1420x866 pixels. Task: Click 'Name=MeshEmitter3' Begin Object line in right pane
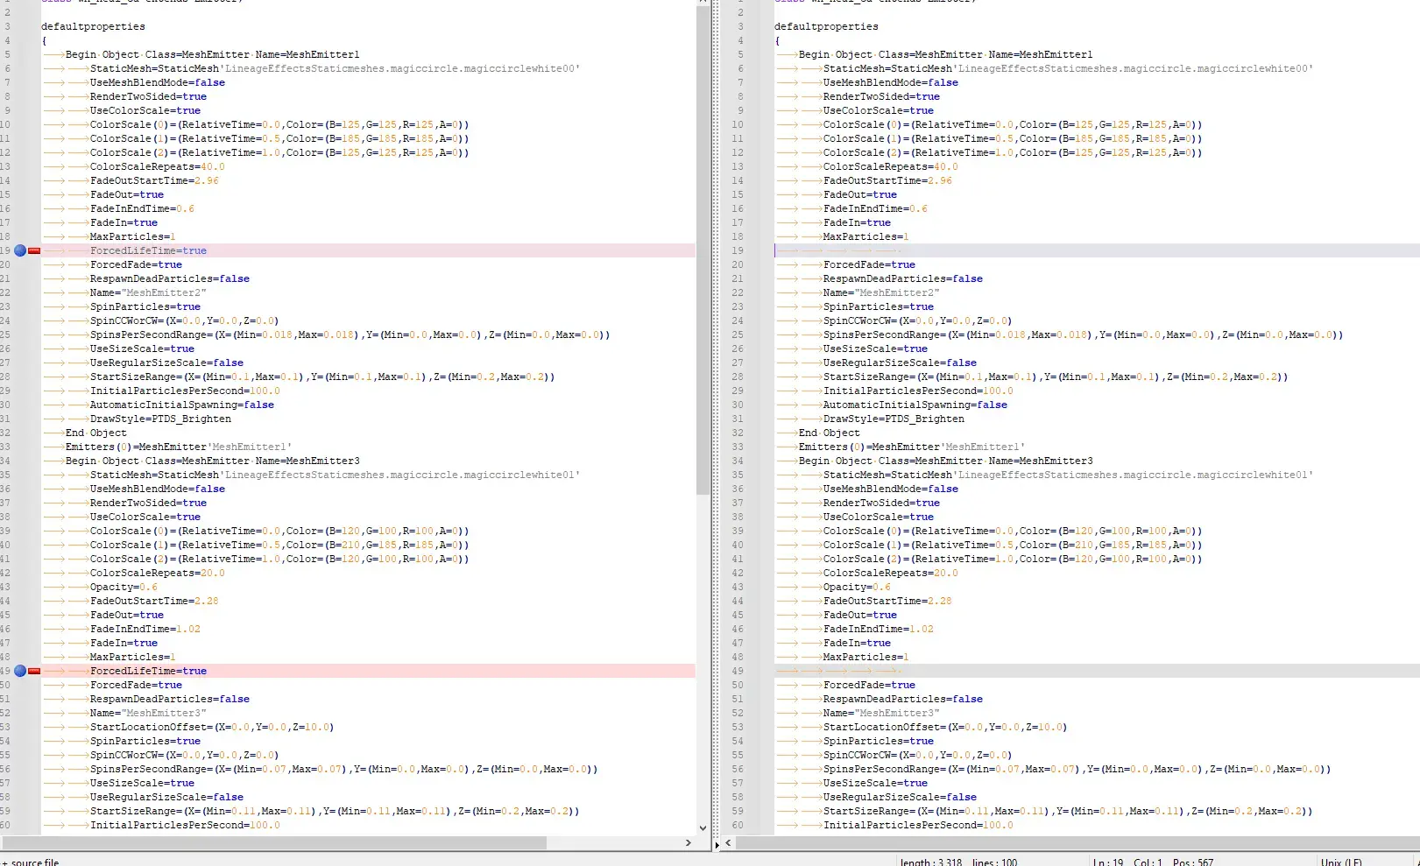tap(945, 461)
